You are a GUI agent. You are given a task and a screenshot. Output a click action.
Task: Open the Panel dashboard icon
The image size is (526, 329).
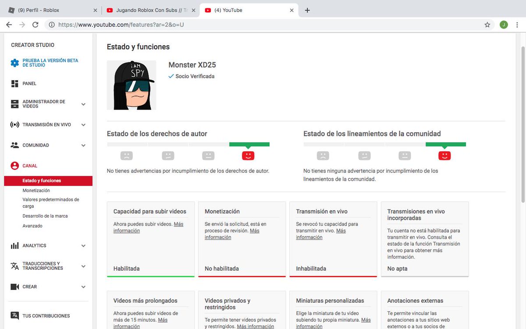(15, 83)
